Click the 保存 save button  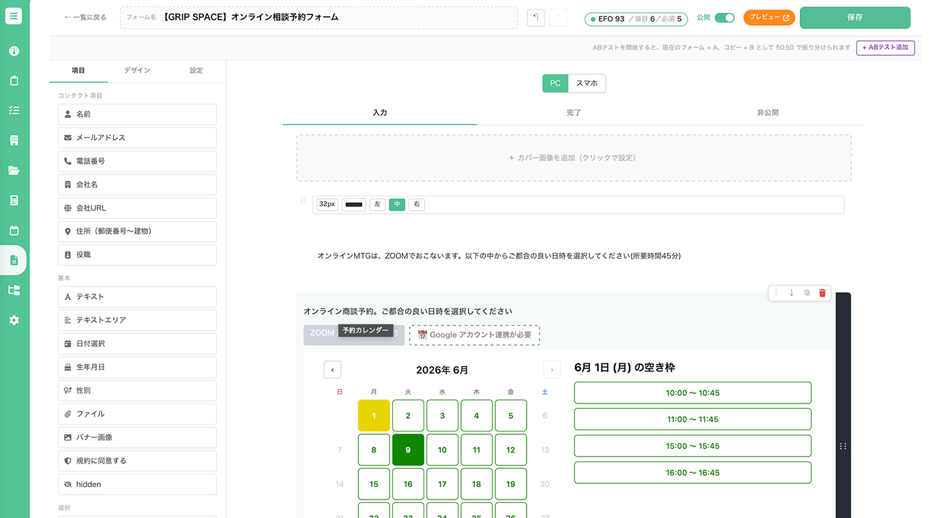[855, 18]
